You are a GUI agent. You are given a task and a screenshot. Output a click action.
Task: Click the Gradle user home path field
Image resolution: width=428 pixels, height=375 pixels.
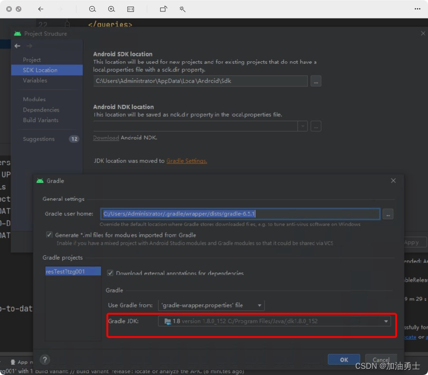point(240,214)
